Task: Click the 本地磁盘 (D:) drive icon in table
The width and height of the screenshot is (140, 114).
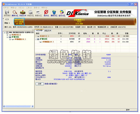Action: pyautogui.click(x=40, y=42)
